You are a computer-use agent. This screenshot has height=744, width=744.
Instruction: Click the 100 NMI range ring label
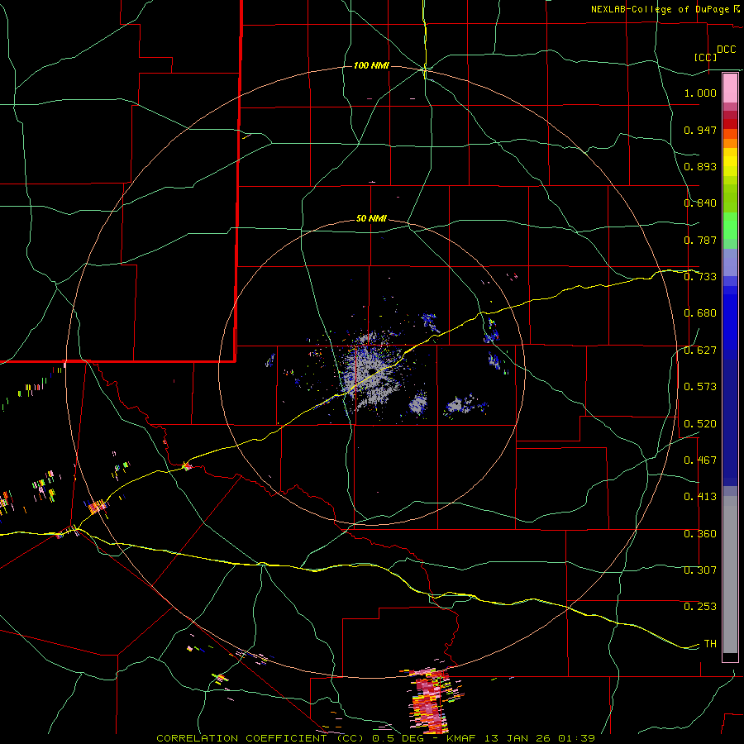coord(371,65)
